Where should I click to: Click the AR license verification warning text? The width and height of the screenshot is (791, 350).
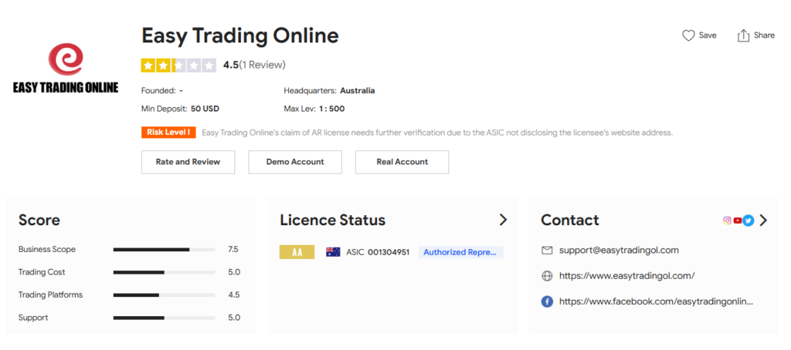[437, 133]
